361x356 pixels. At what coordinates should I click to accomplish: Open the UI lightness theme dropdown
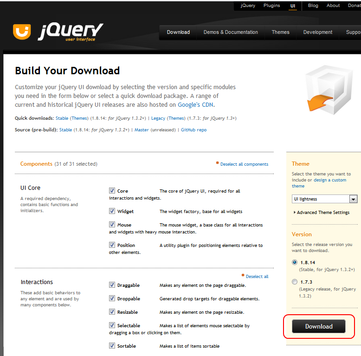click(325, 199)
